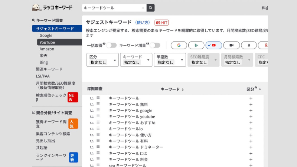Click list icon for キーワードツール ドミネーター
Image resolution: width=297 pixels, height=167 pixels.
pyautogui.click(x=98, y=147)
